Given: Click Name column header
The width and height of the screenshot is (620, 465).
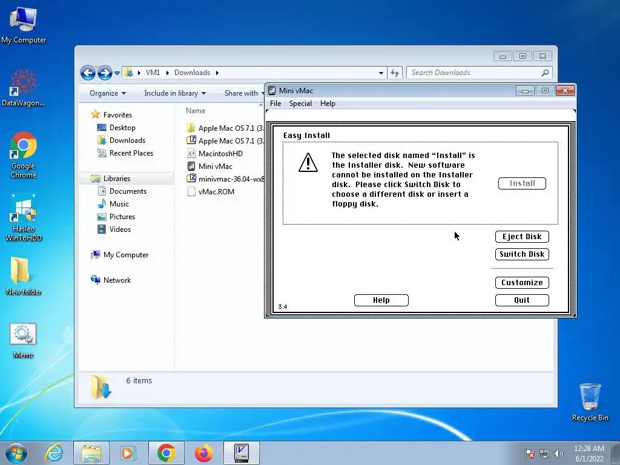Looking at the screenshot, I should point(196,111).
